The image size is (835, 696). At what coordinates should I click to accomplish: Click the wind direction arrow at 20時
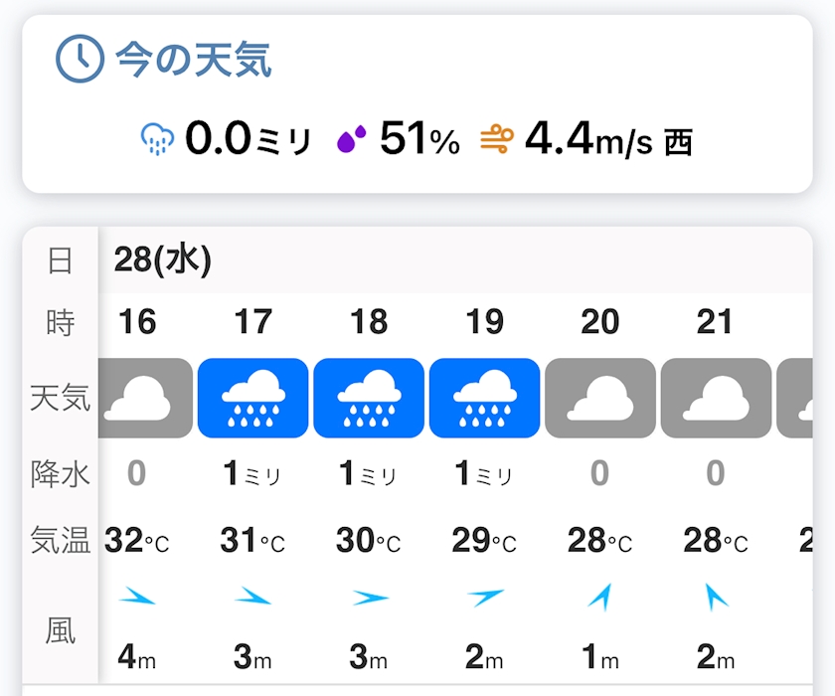tap(599, 597)
